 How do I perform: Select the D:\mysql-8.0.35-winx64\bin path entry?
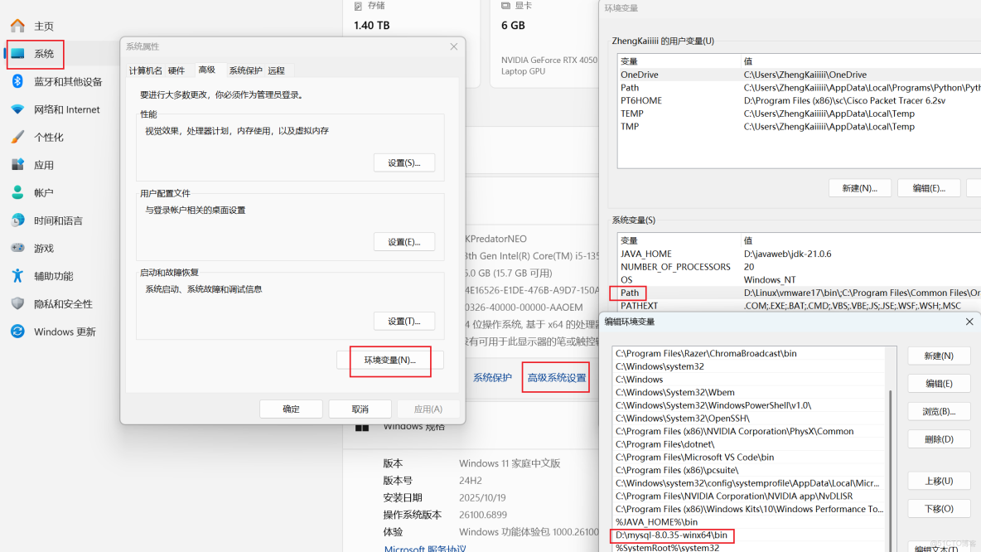673,535
